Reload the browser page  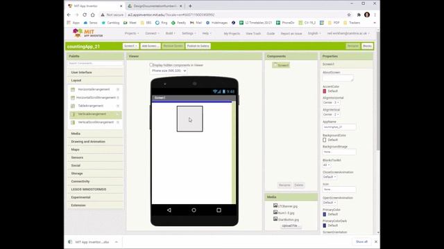point(85,15)
